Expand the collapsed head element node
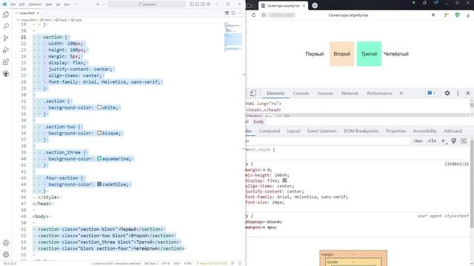The height and width of the screenshot is (266, 474). pos(264,110)
